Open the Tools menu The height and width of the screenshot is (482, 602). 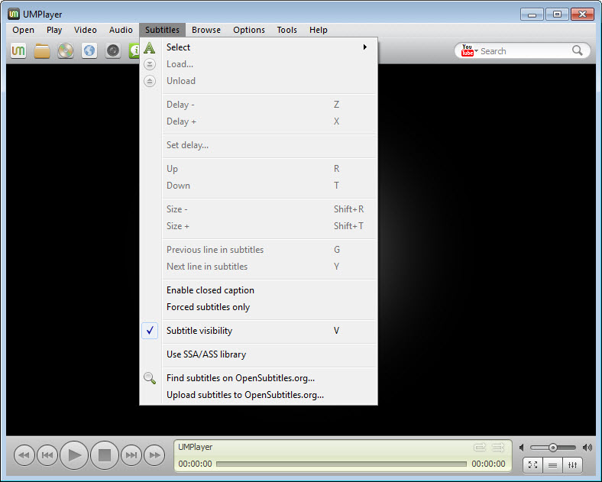[x=286, y=30]
